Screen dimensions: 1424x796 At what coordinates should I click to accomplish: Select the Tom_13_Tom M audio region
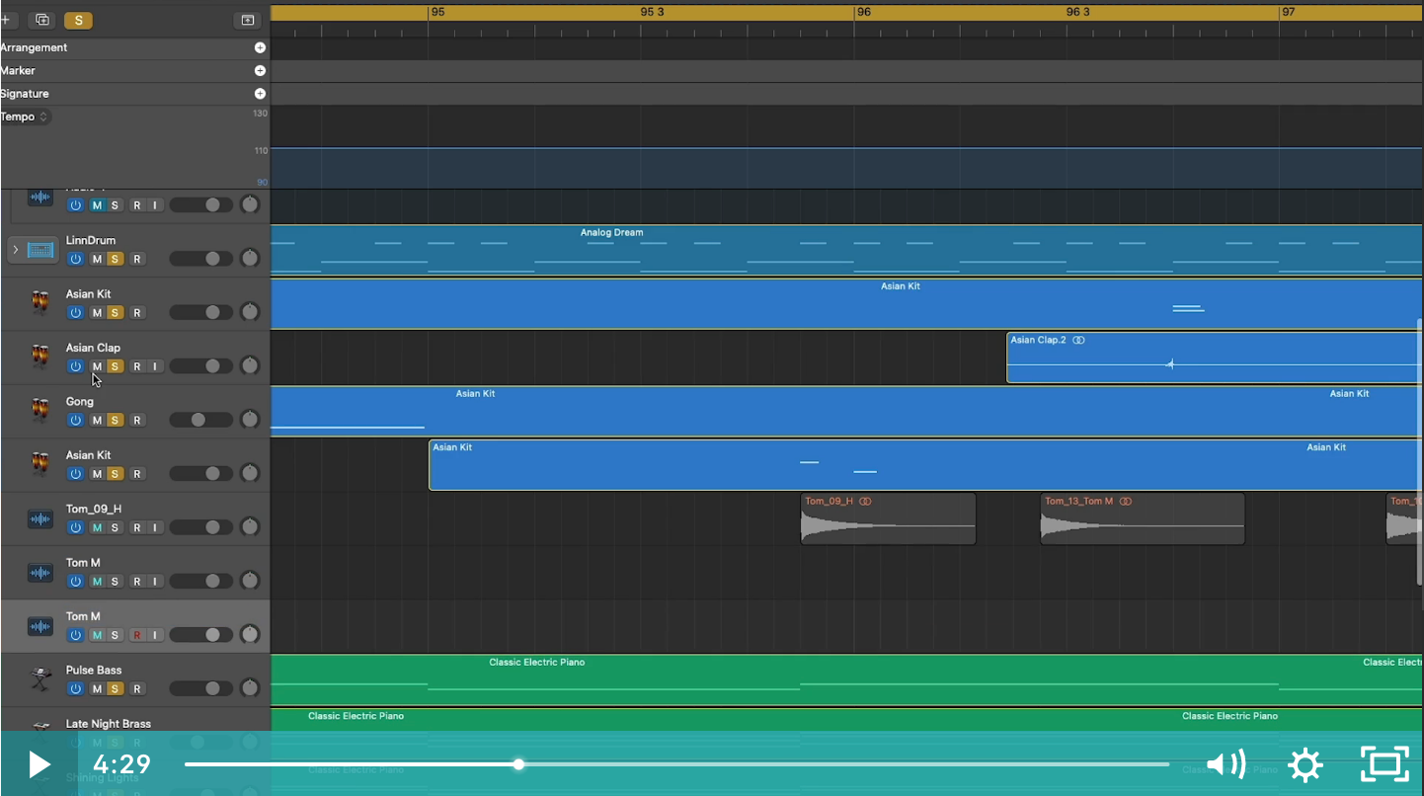pos(1143,518)
